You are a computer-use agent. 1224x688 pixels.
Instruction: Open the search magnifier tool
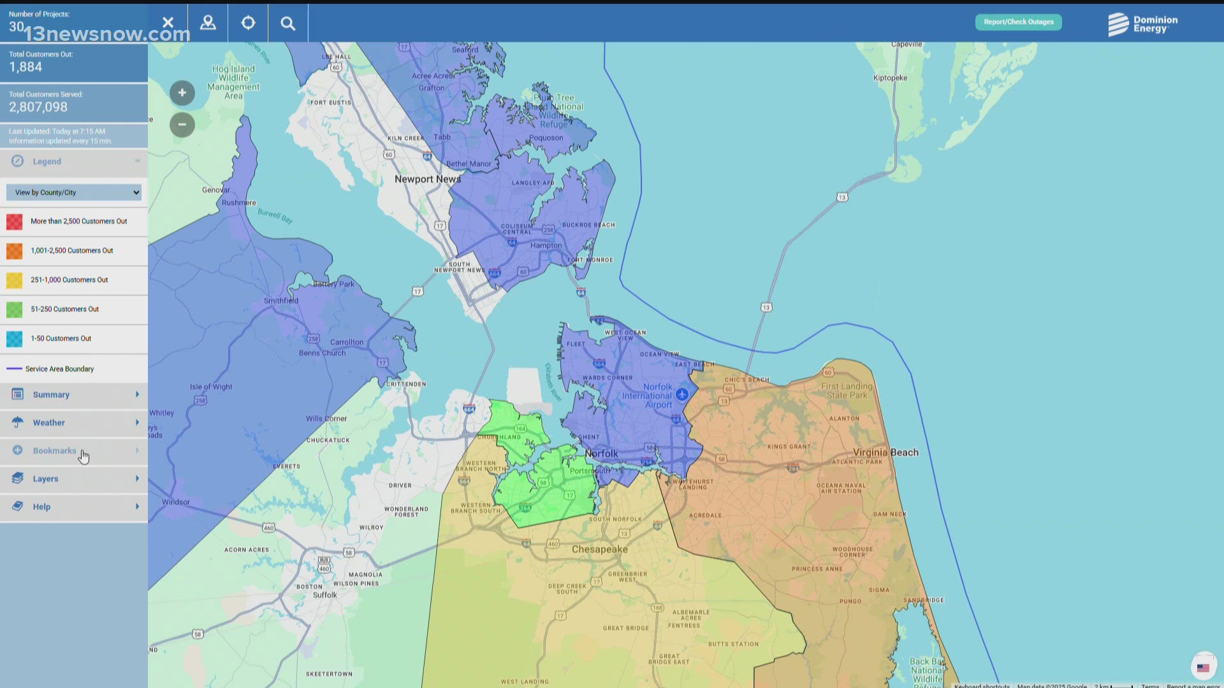(x=288, y=22)
